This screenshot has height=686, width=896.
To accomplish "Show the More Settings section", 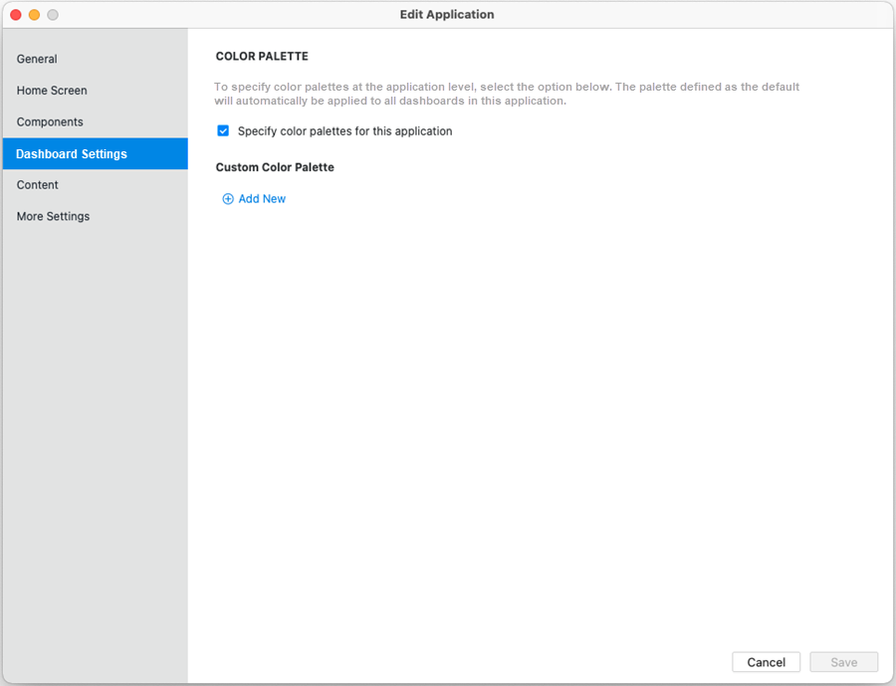I will [x=53, y=216].
